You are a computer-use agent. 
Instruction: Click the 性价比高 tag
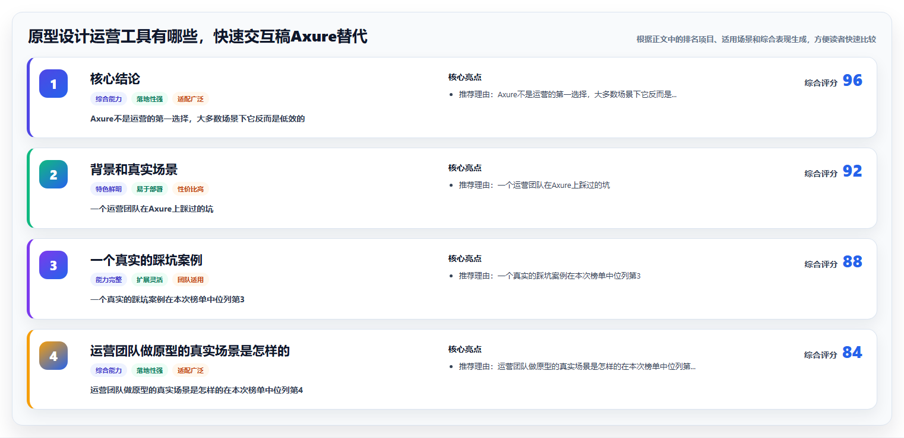[x=191, y=190]
